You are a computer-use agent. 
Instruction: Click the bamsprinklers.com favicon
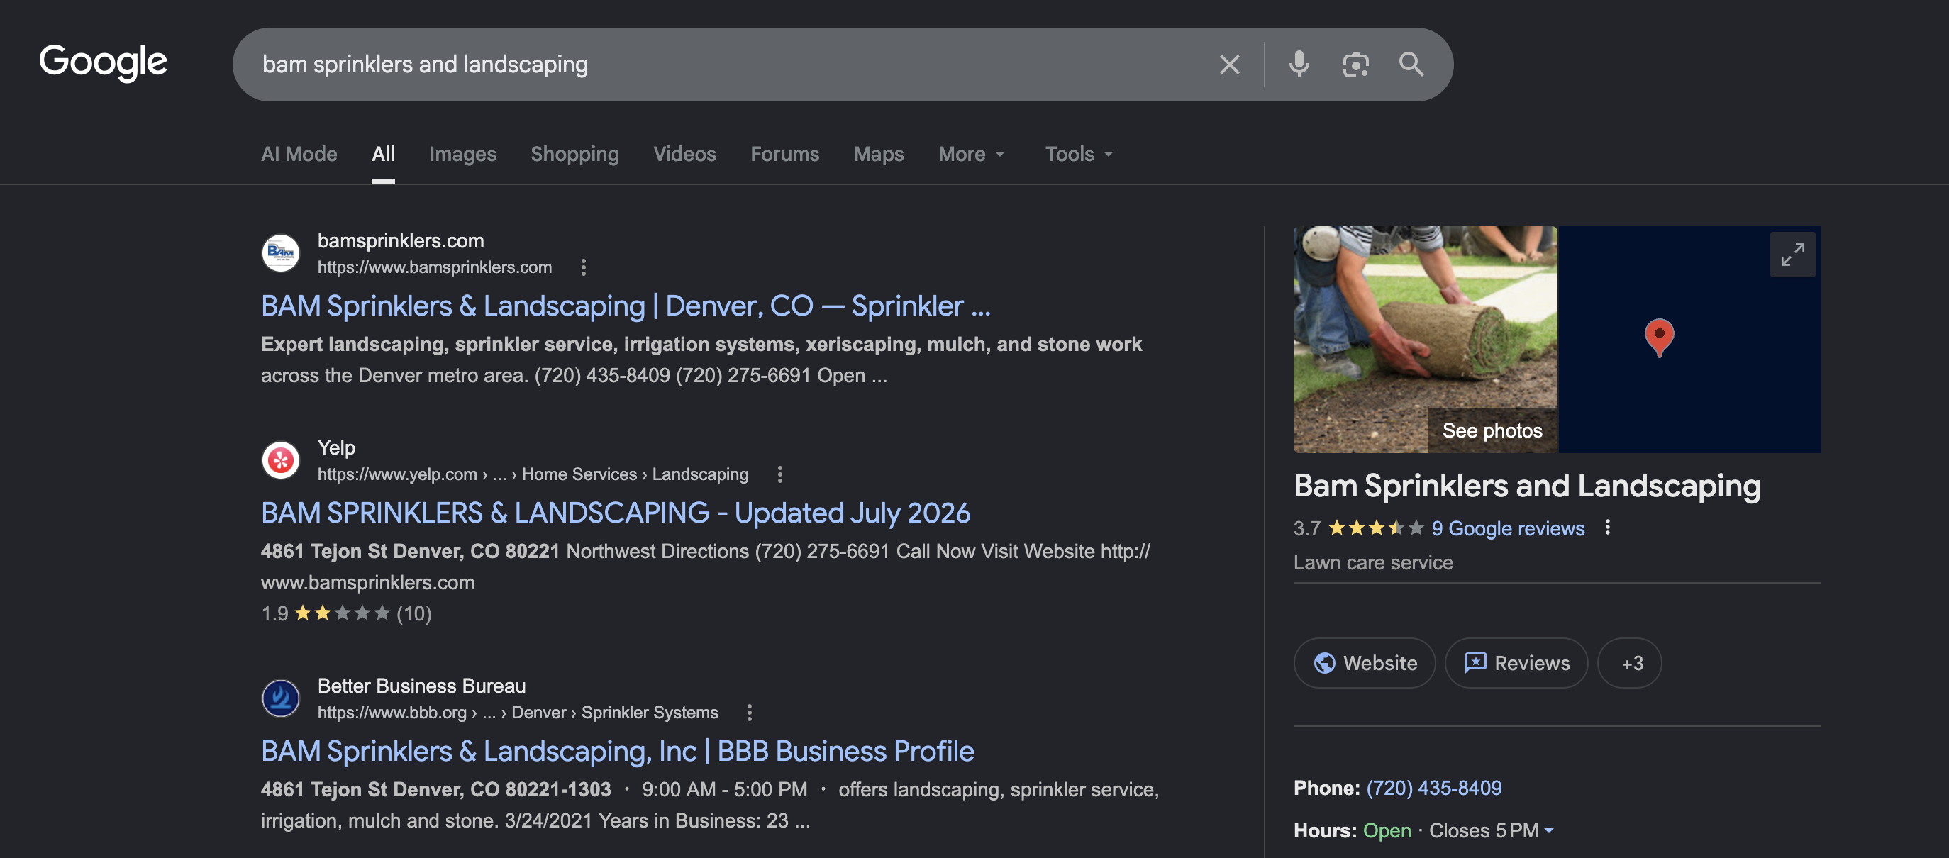click(281, 253)
